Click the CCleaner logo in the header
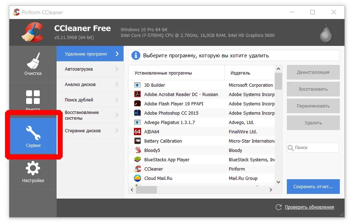 click(32, 32)
